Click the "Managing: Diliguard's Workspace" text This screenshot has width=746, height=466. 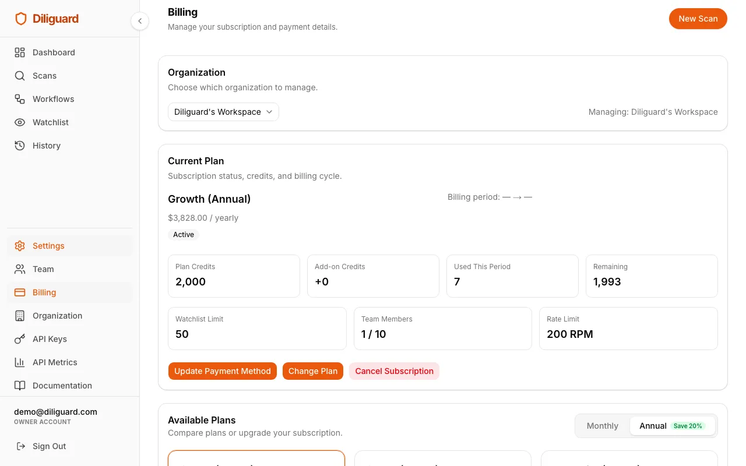[x=653, y=112]
